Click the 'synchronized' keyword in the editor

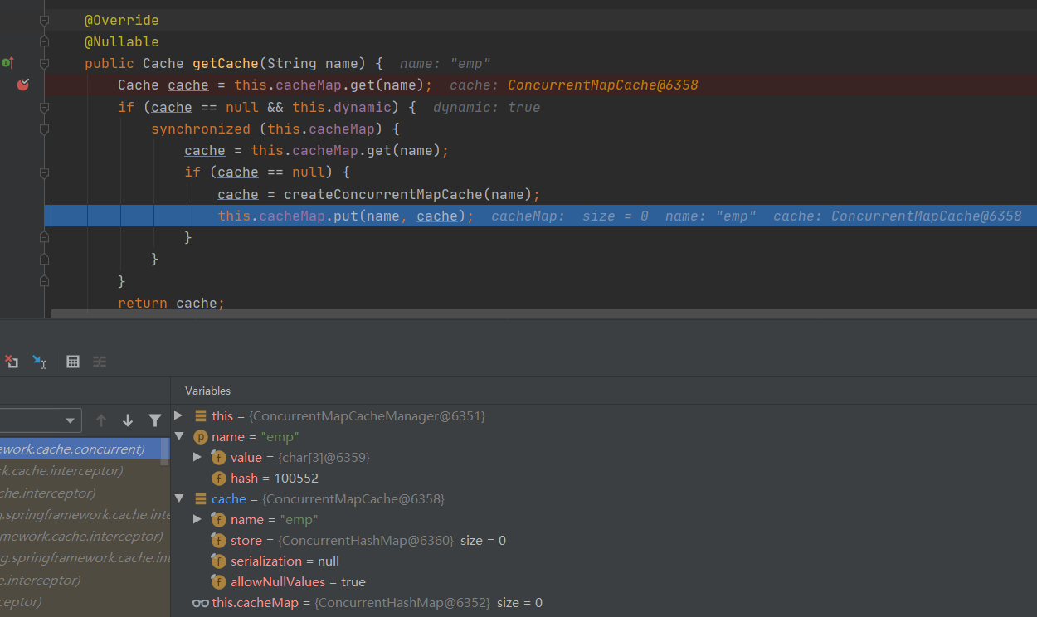[x=201, y=129]
